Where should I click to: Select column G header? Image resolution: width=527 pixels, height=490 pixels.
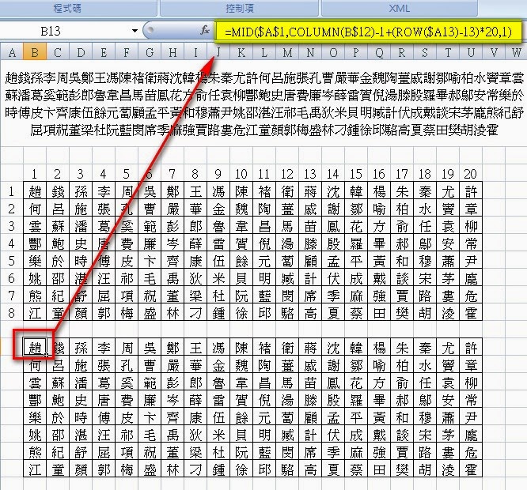tap(150, 52)
